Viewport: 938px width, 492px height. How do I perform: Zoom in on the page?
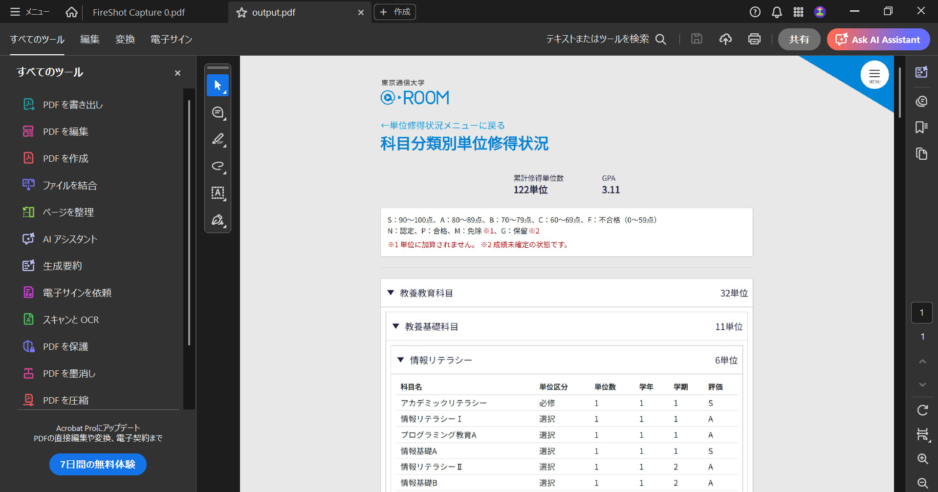click(922, 459)
